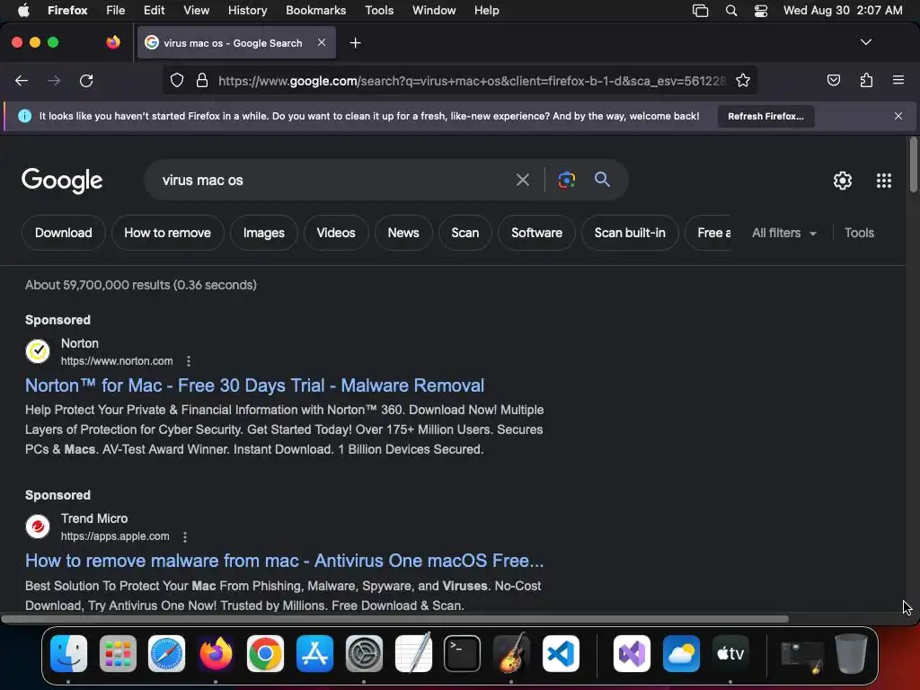Viewport: 920px width, 690px height.
Task: Open Trend Micro ad options three dots
Action: coord(185,537)
